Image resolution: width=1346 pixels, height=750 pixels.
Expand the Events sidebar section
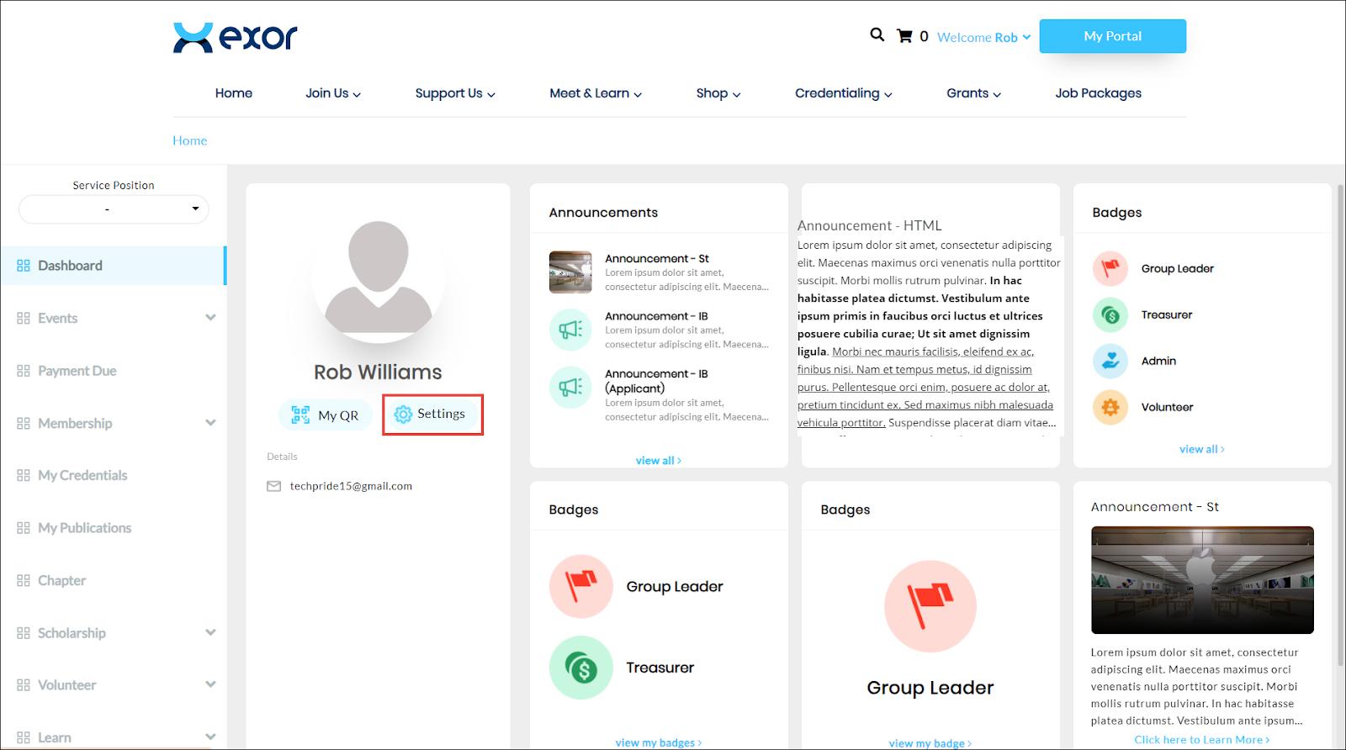pyautogui.click(x=210, y=318)
